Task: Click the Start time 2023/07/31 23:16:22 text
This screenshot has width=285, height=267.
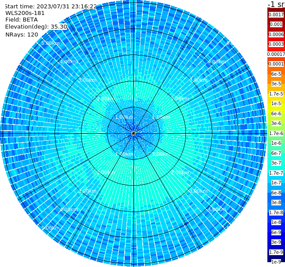Action: 51,6
